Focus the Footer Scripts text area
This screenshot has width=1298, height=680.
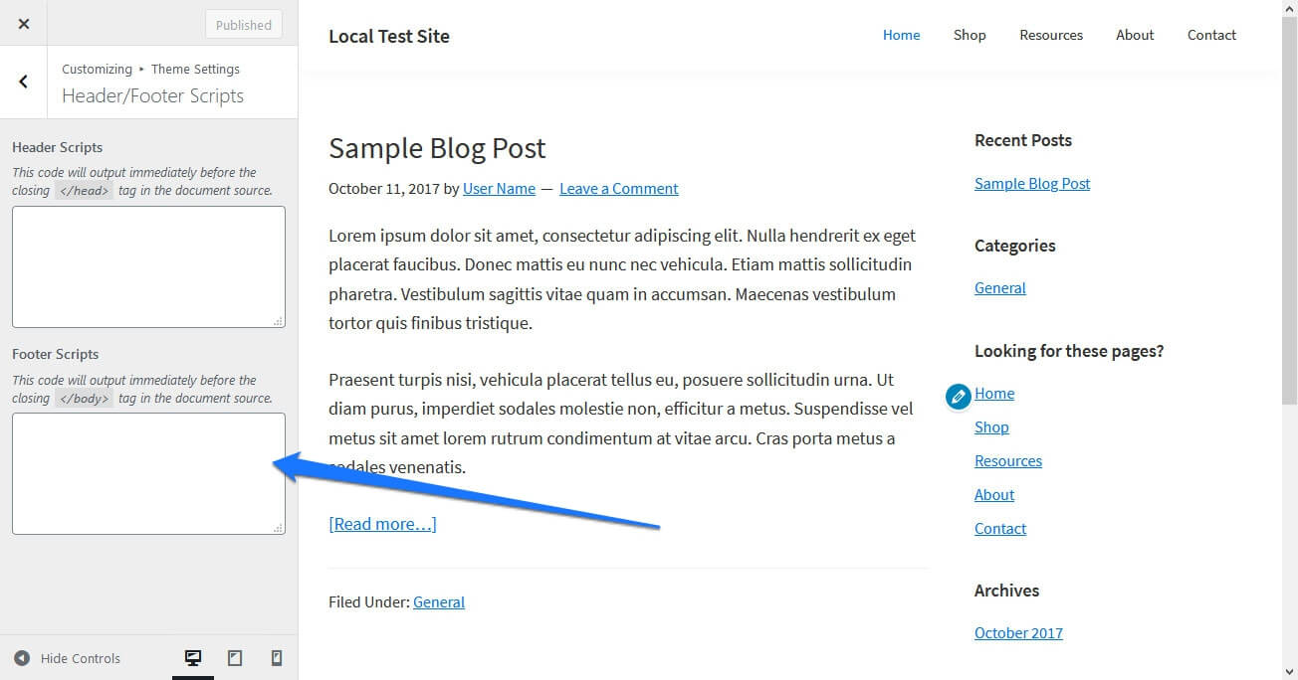[x=148, y=473]
